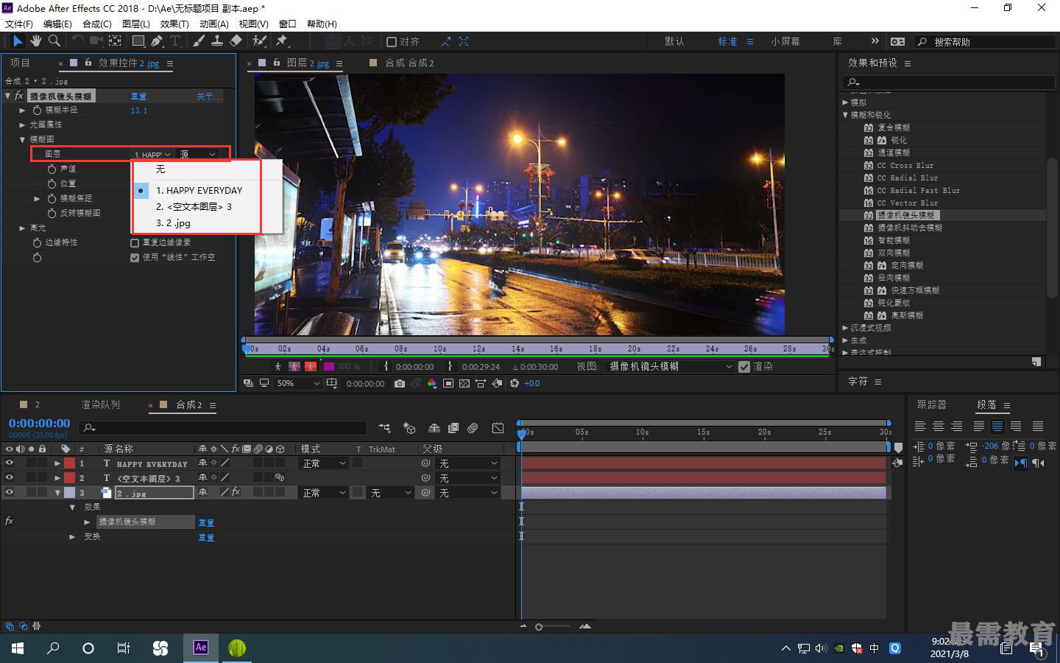This screenshot has height=663, width=1060.
Task: Toggle the frame blending icon in timeline
Action: click(453, 427)
